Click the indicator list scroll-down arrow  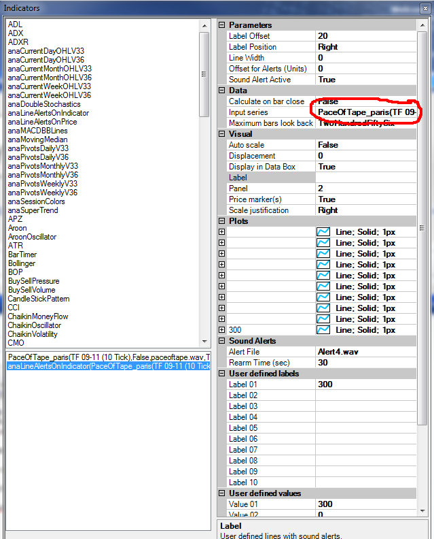[204, 342]
